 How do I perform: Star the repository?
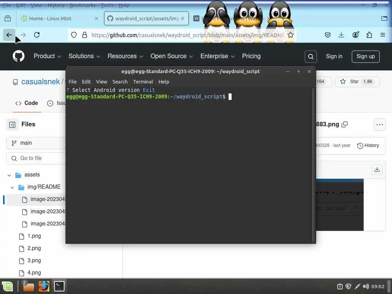(x=357, y=82)
